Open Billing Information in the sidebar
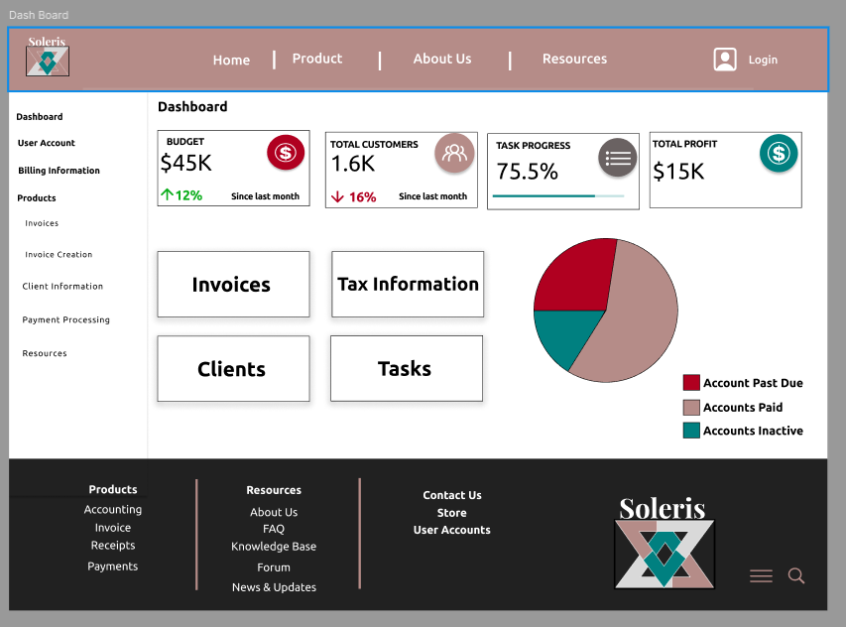This screenshot has height=627, width=846. [x=59, y=171]
